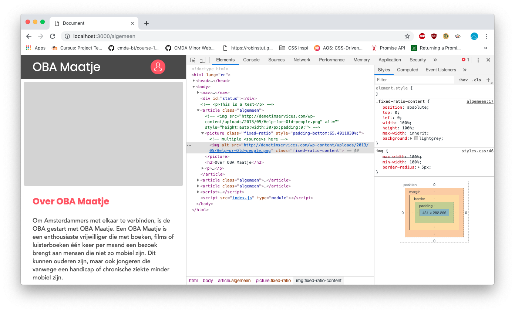The image size is (515, 312).
Task: Expand the border-radius shorthand triangle
Action: coord(418,167)
